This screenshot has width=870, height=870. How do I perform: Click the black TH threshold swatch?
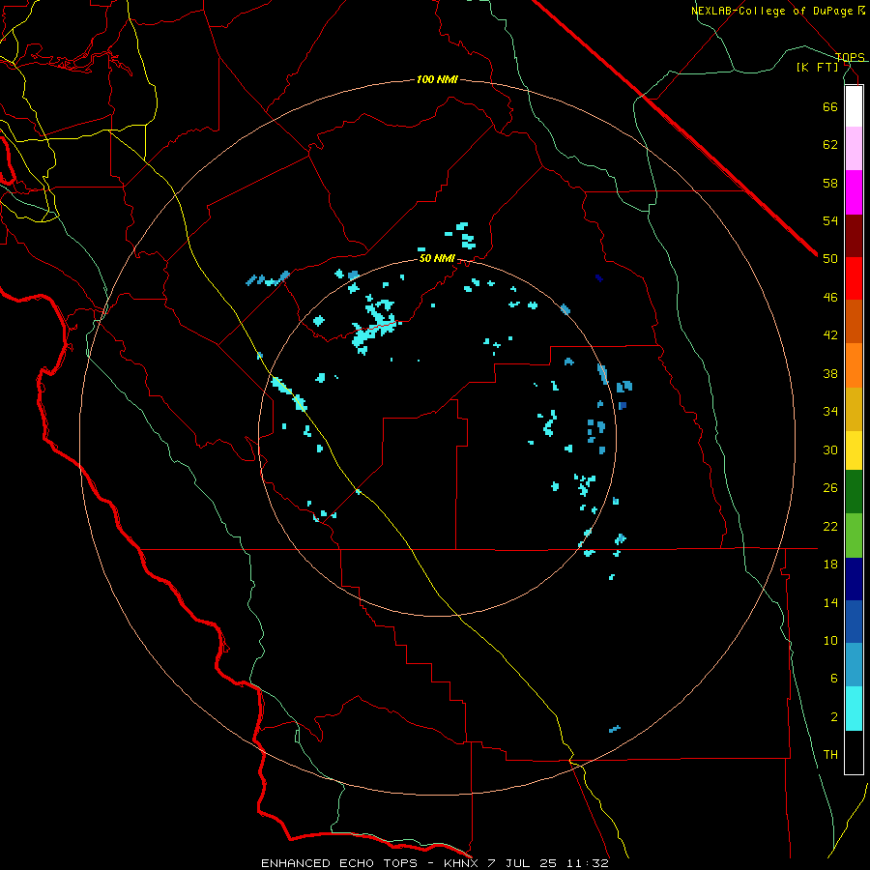(x=854, y=752)
